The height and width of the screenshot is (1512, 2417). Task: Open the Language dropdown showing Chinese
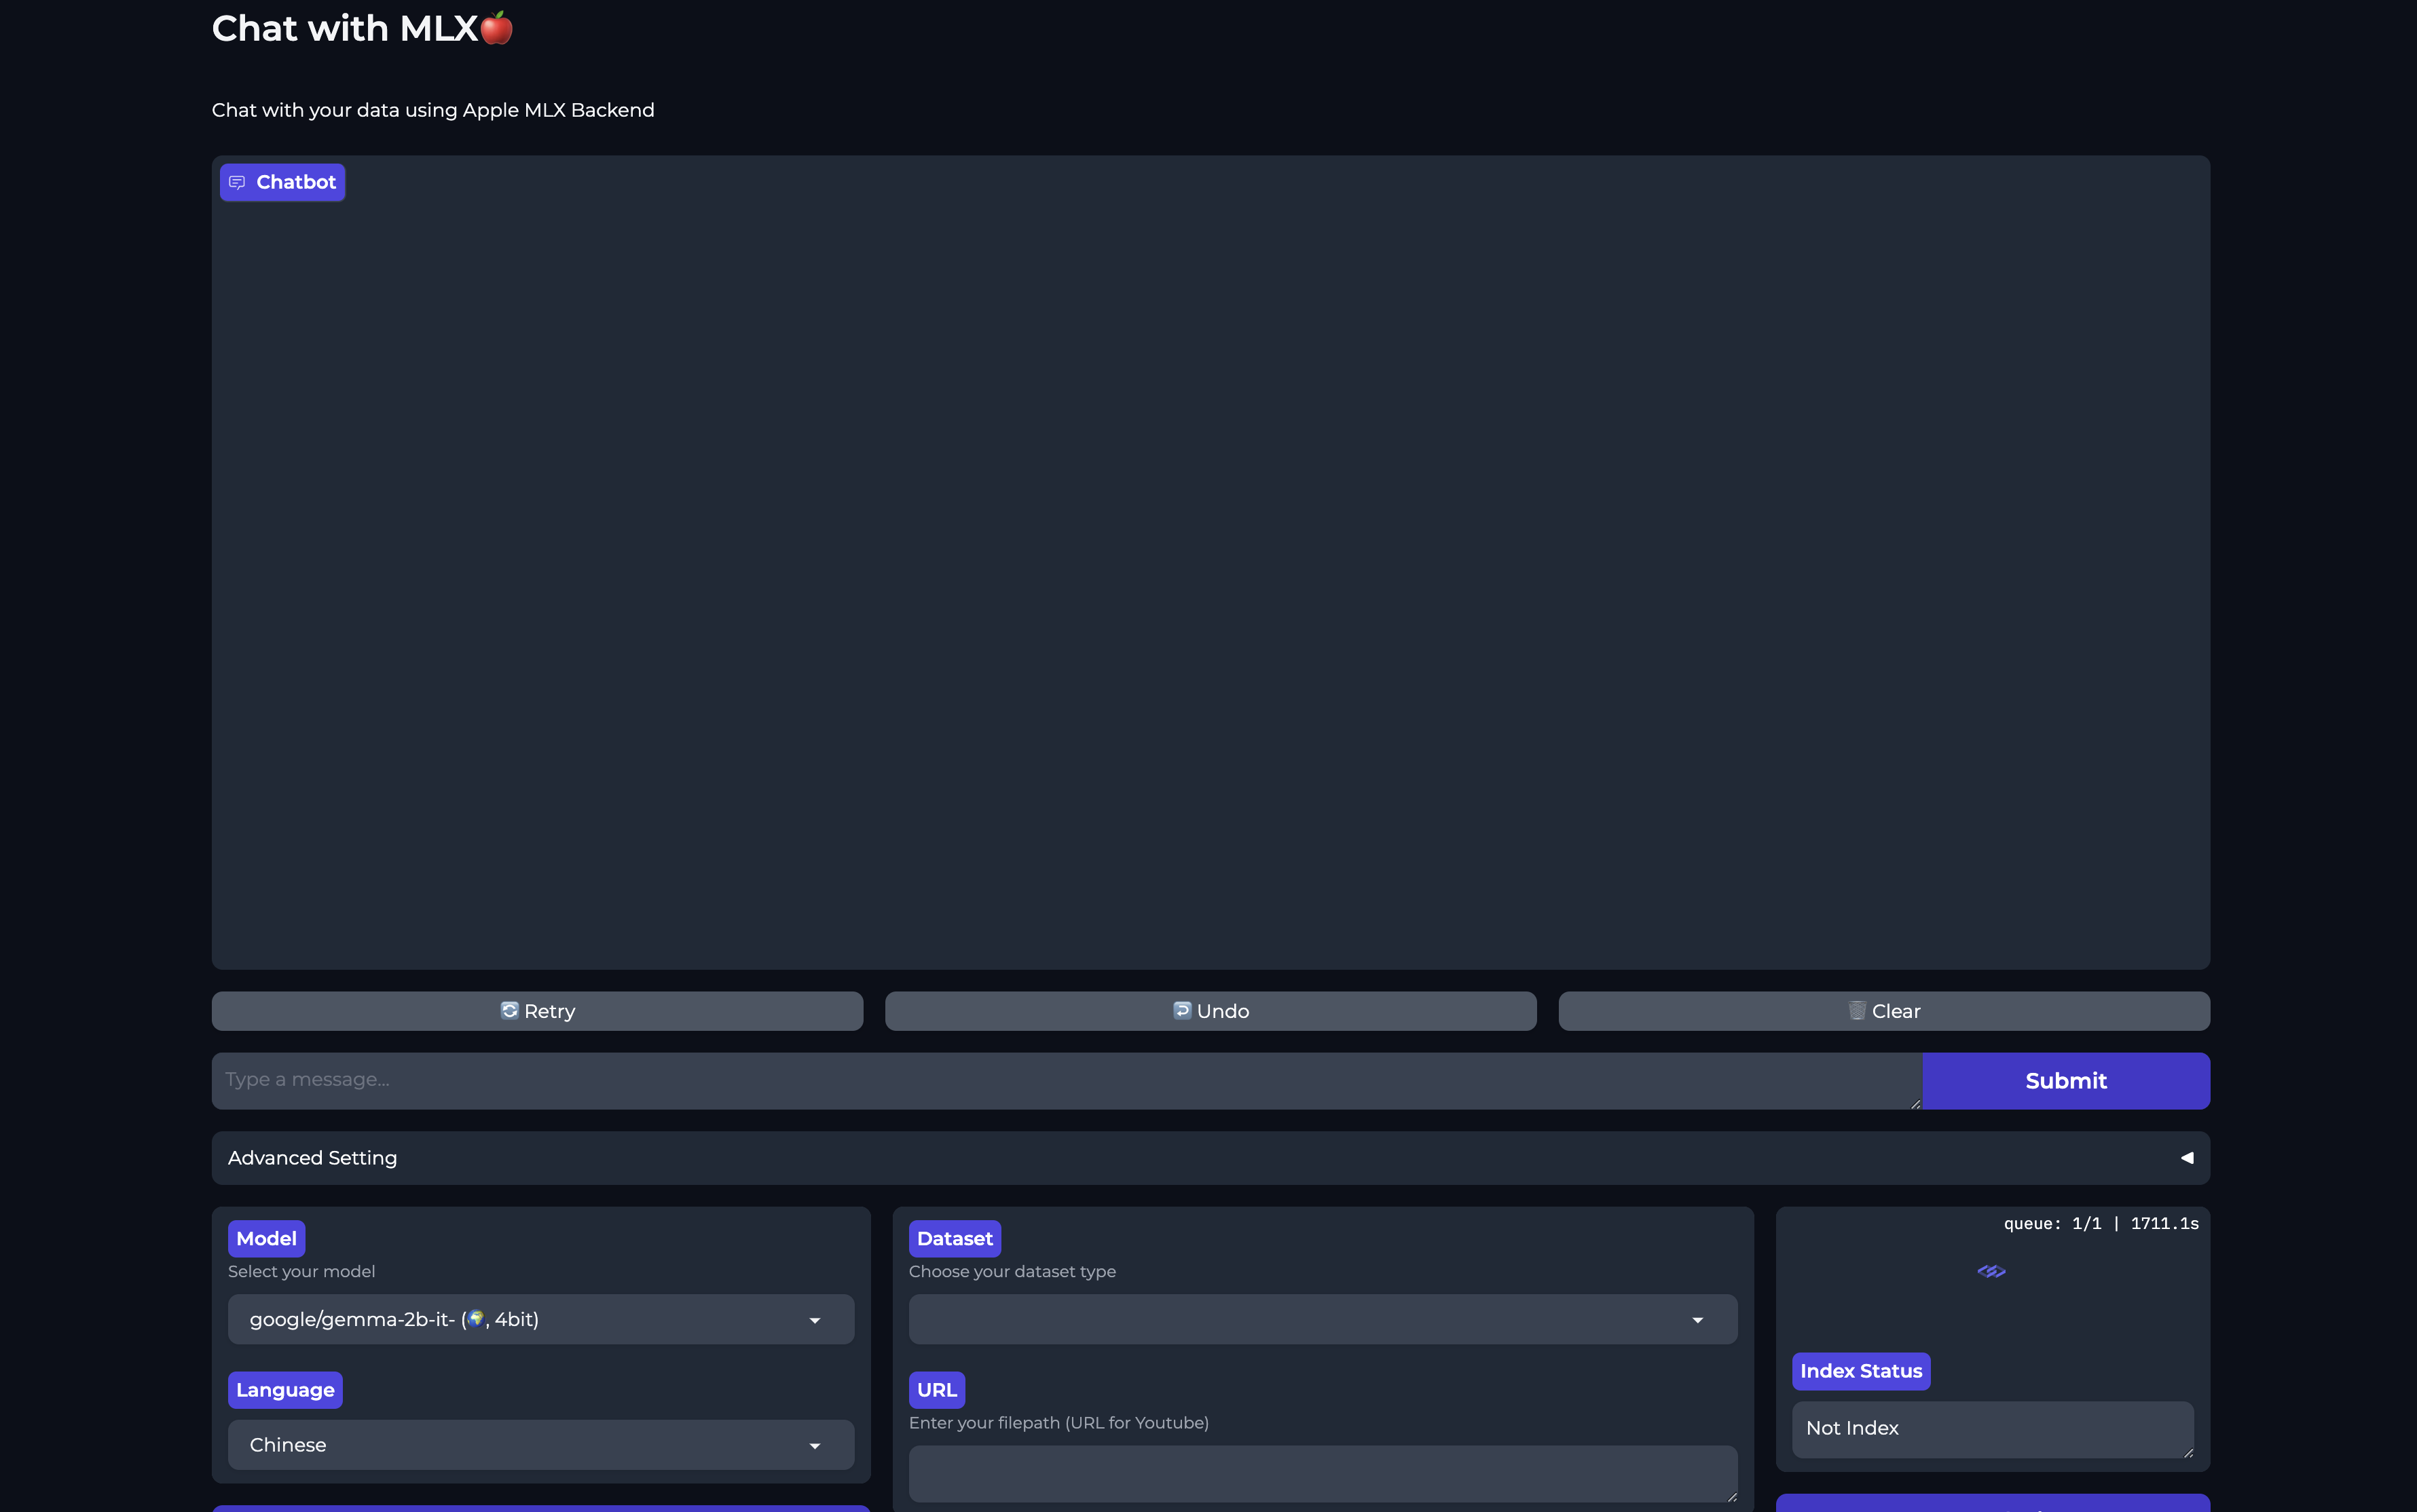pyautogui.click(x=541, y=1445)
